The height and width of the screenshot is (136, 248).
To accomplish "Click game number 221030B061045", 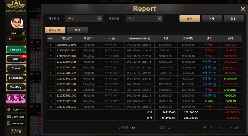I will click(x=67, y=67).
